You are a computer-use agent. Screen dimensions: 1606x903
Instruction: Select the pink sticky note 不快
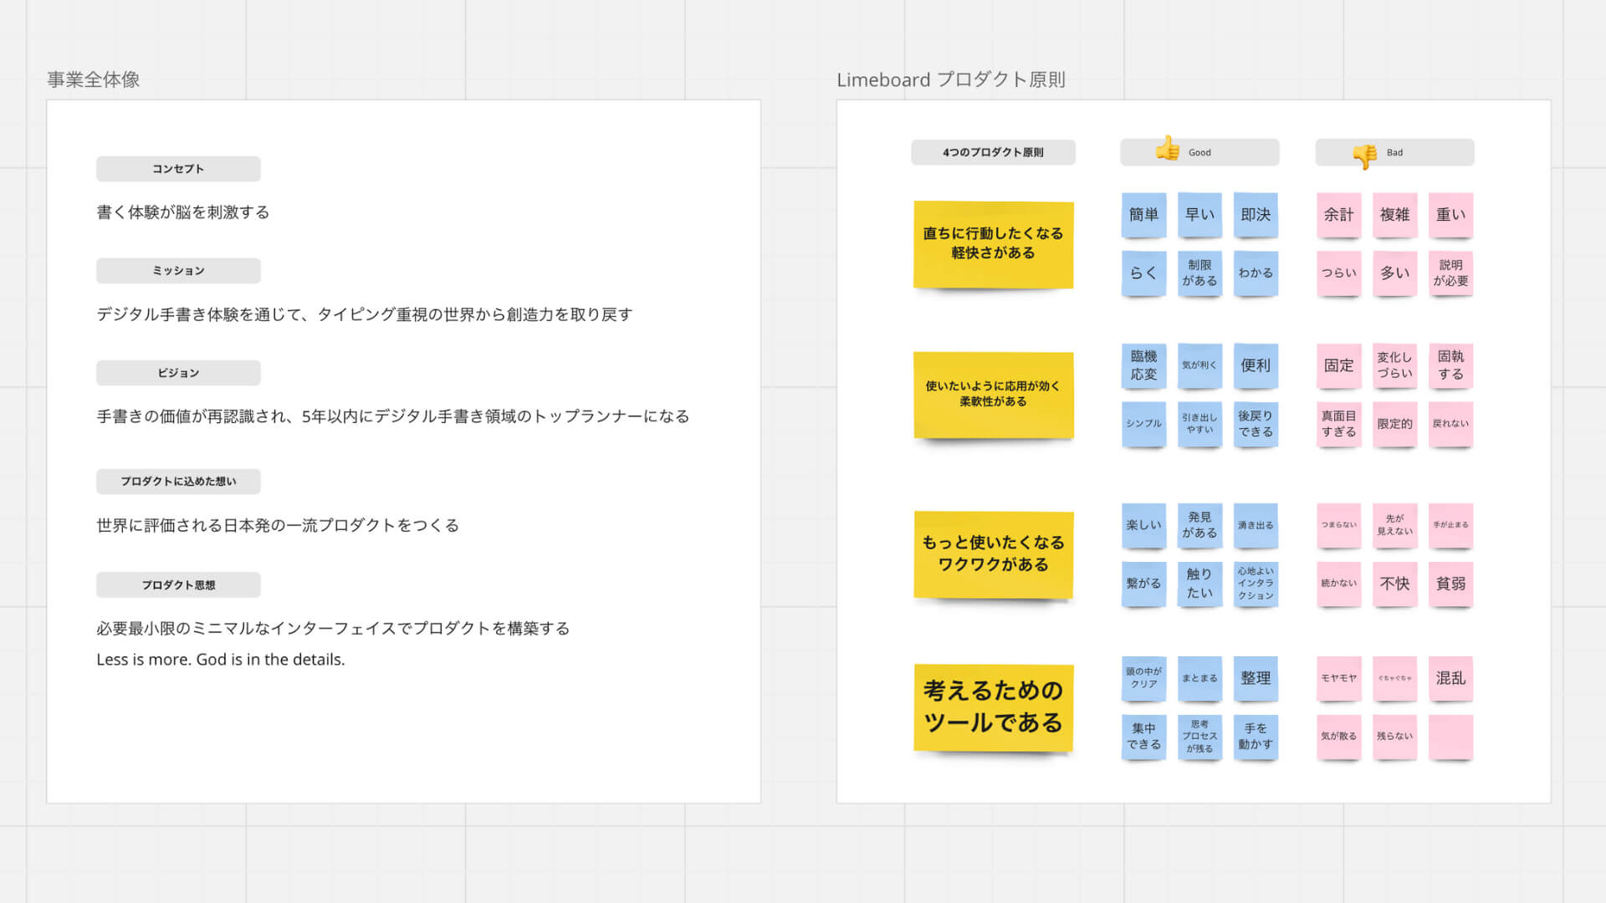pyautogui.click(x=1395, y=584)
